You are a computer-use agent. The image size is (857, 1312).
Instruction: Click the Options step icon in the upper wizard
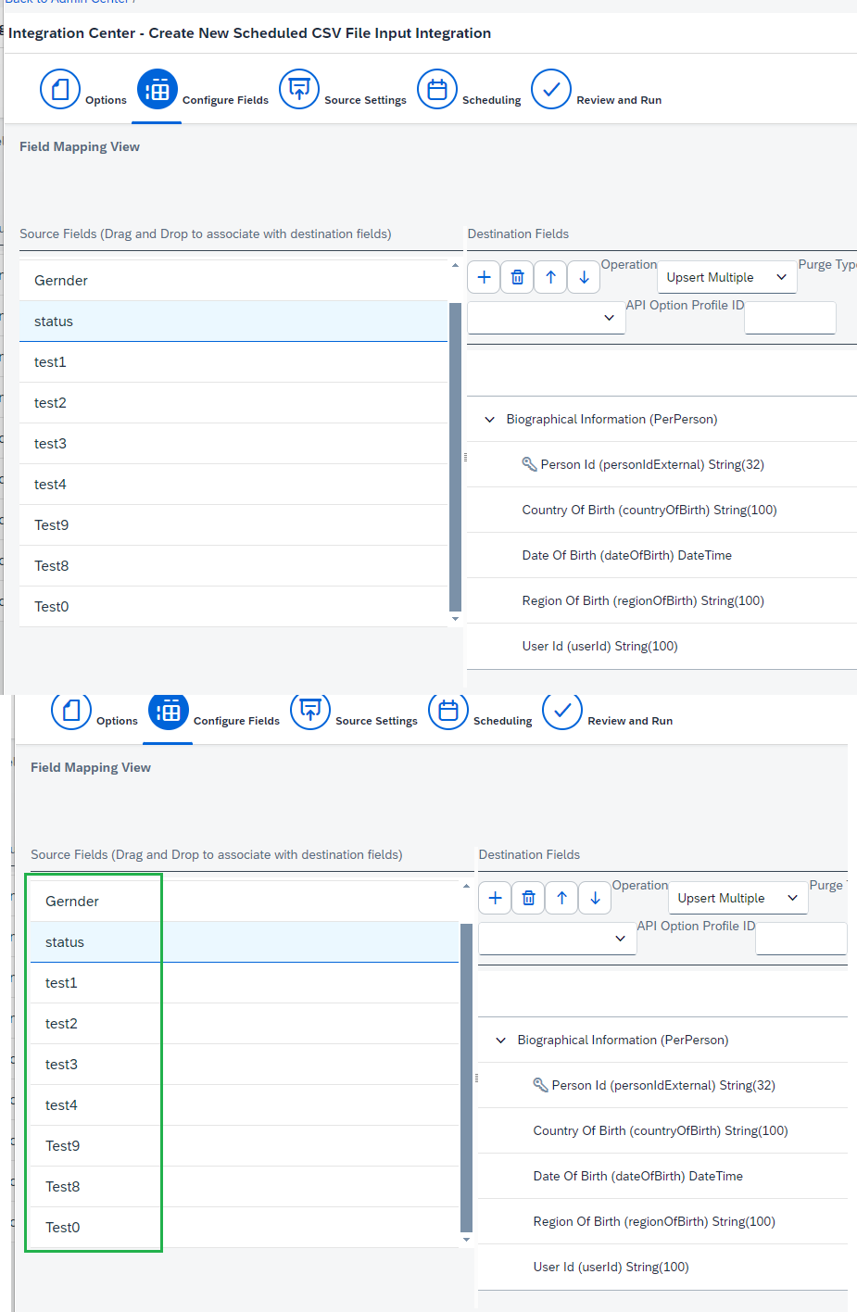[60, 90]
